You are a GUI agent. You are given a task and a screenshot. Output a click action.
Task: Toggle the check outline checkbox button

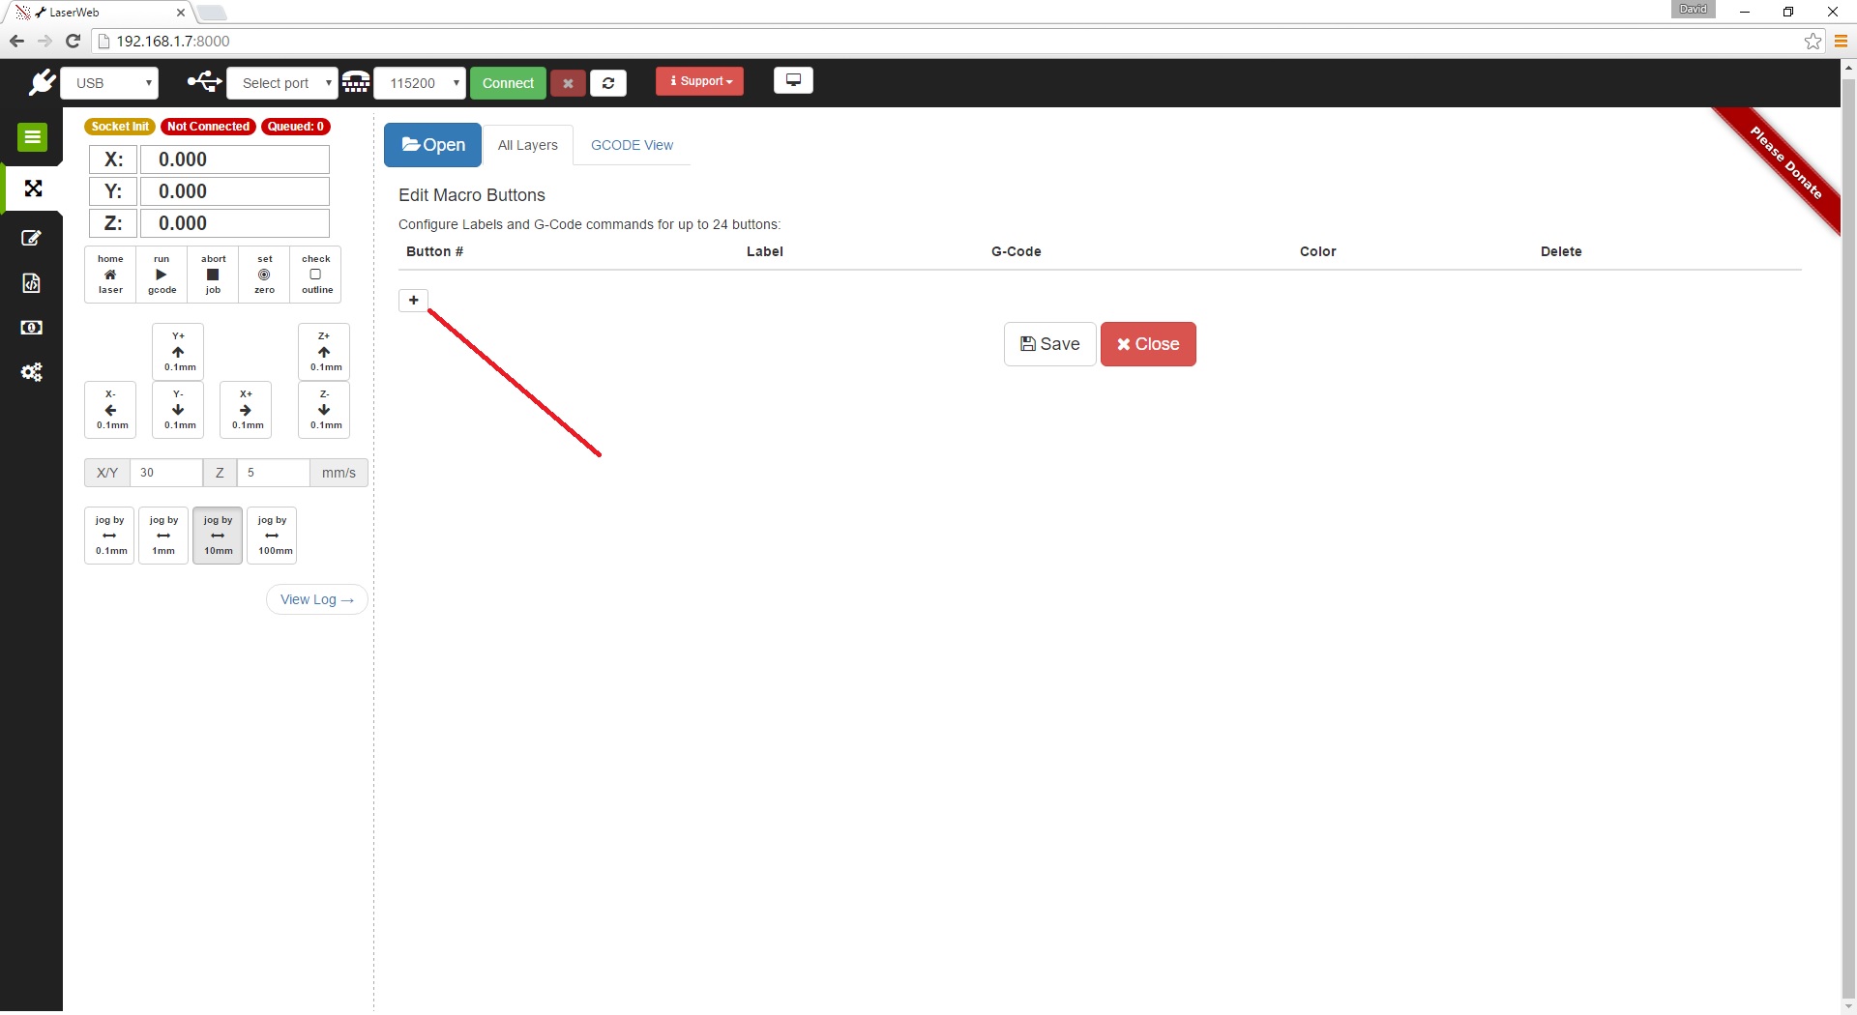point(315,275)
